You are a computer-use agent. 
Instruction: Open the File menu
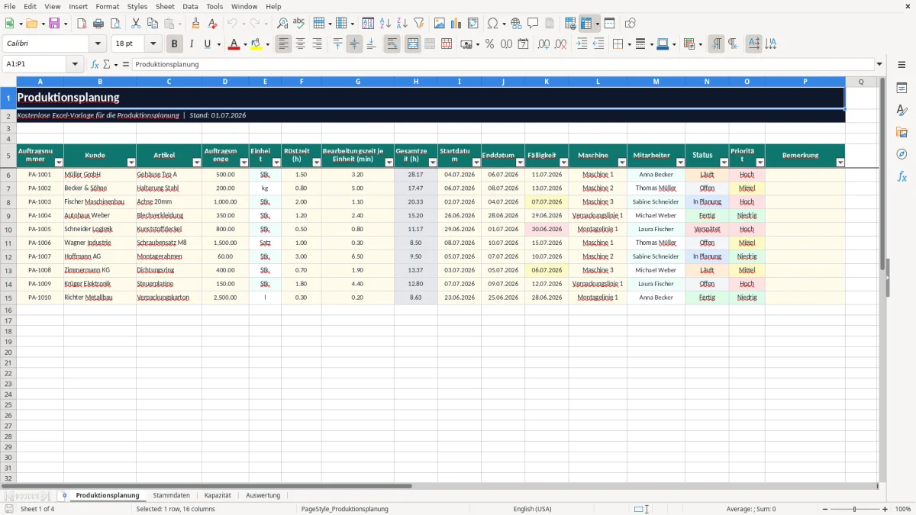pos(10,6)
